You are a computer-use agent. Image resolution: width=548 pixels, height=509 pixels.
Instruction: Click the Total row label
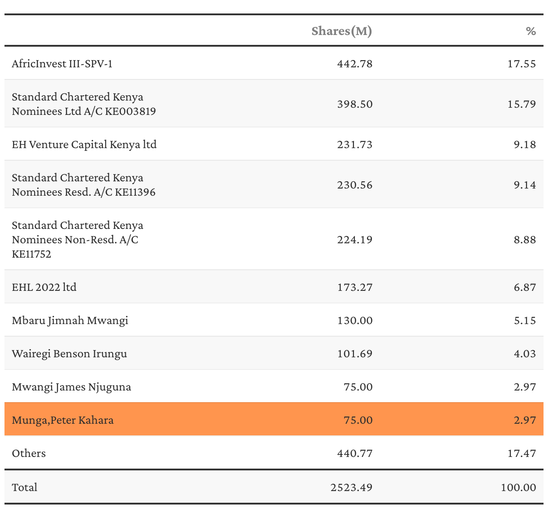(25, 487)
